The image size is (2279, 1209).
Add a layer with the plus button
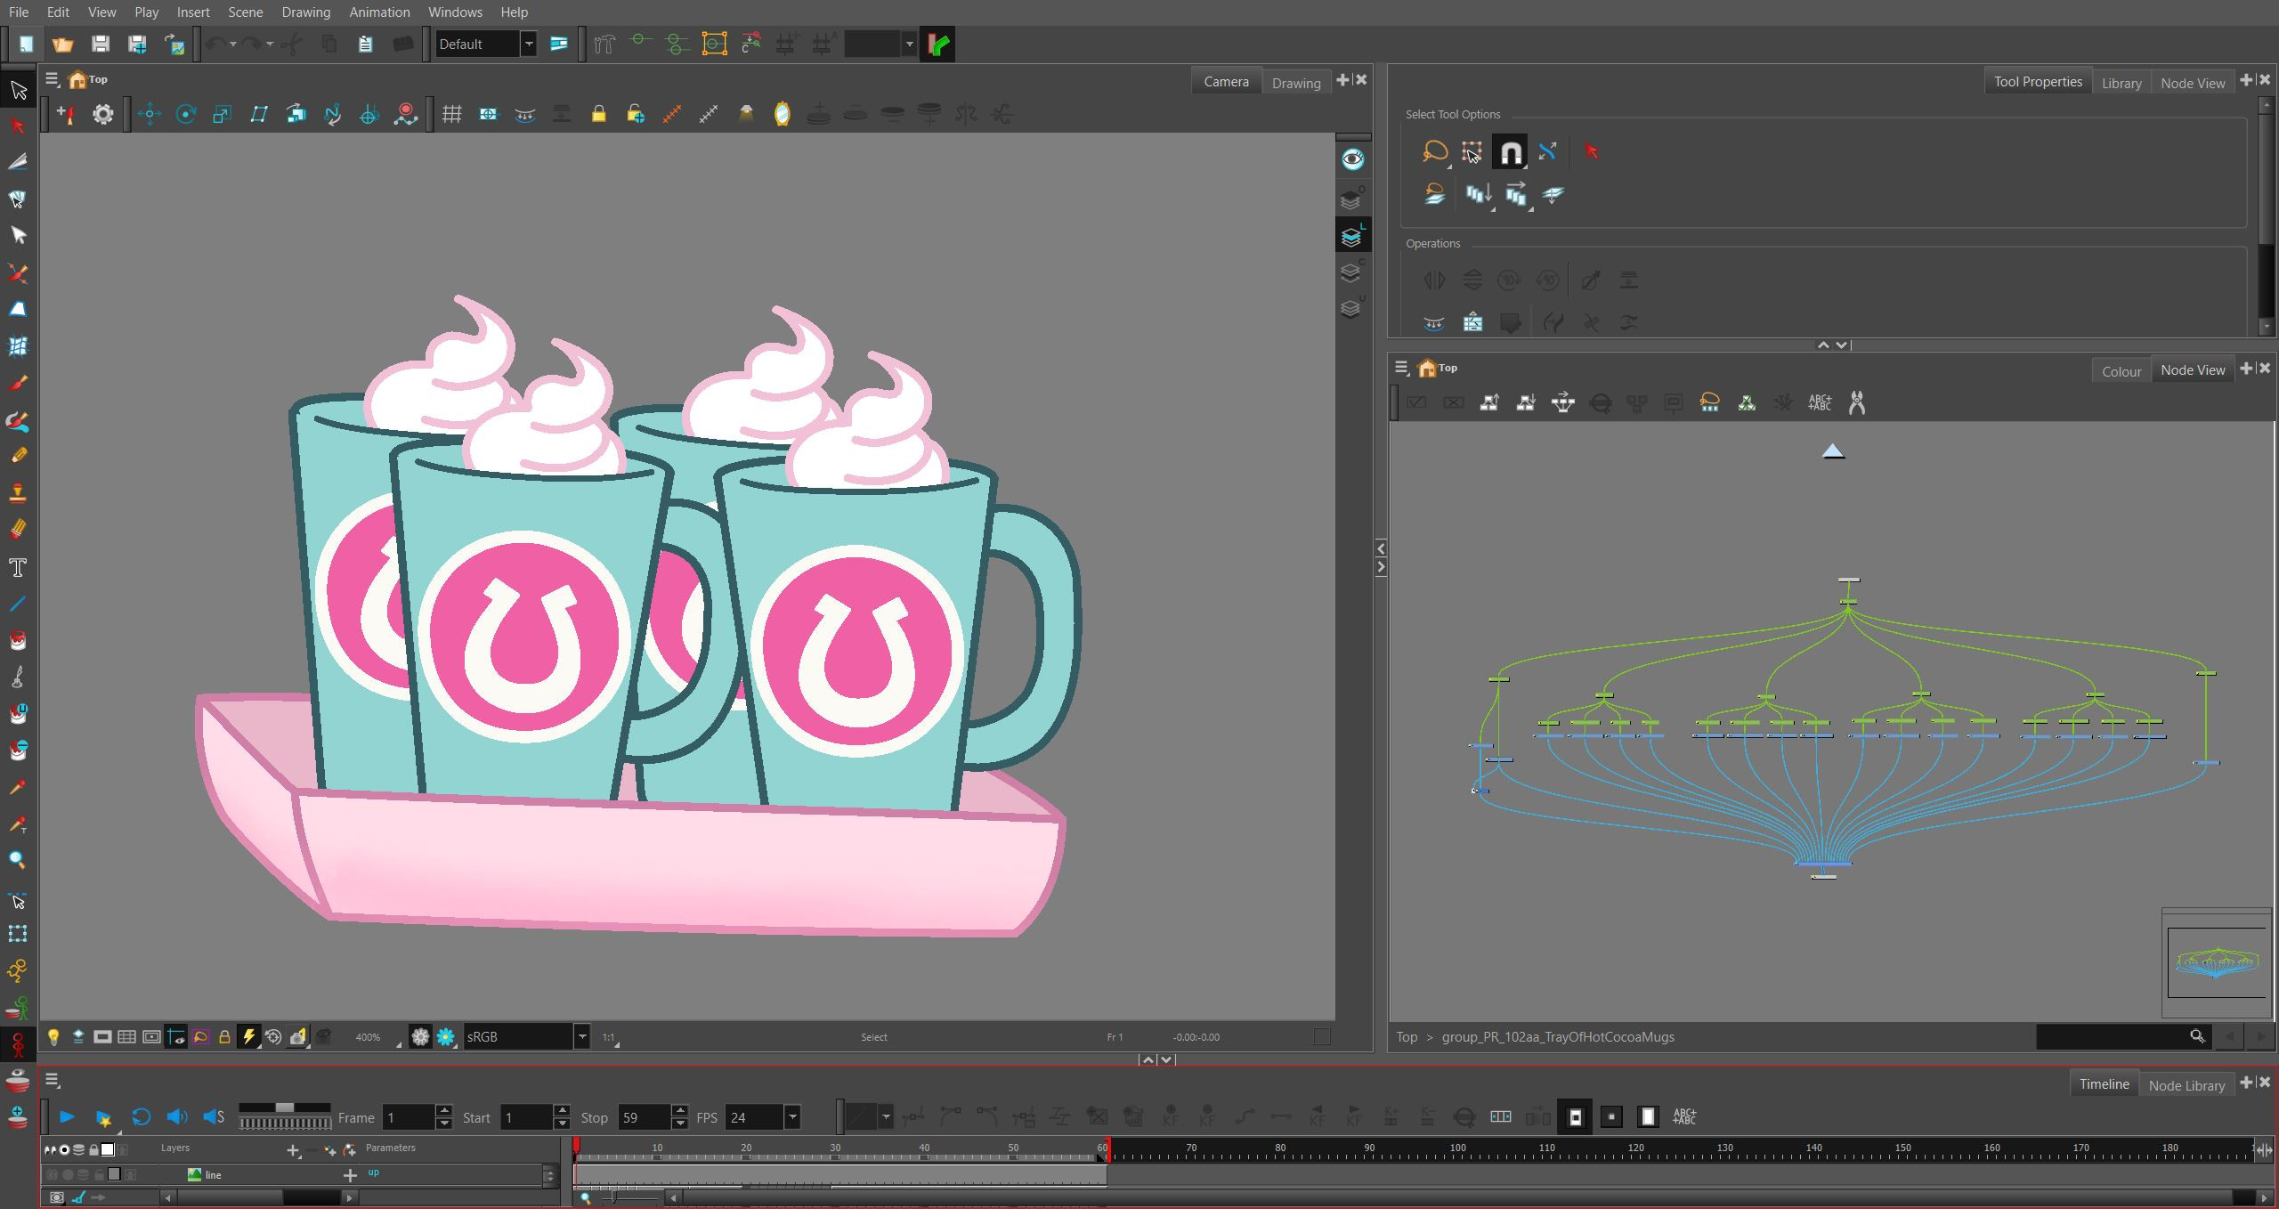click(x=293, y=1150)
